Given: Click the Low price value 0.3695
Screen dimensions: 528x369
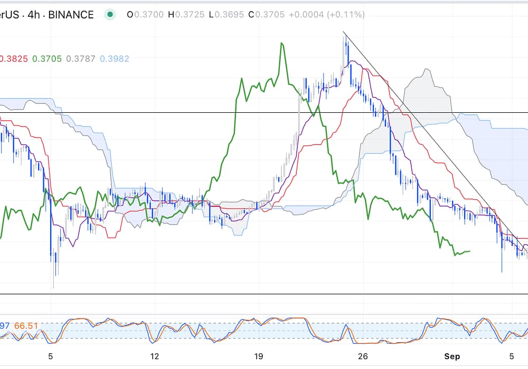Looking at the screenshot, I should pos(229,15).
